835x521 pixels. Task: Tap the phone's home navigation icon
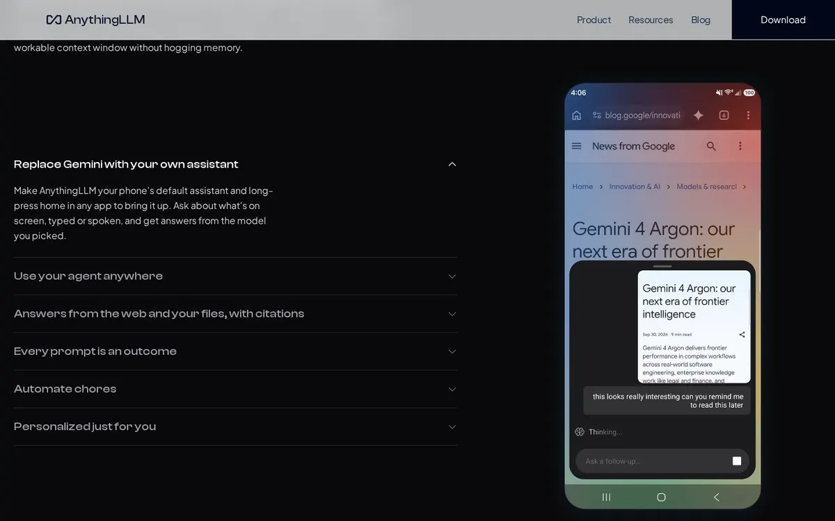(662, 497)
